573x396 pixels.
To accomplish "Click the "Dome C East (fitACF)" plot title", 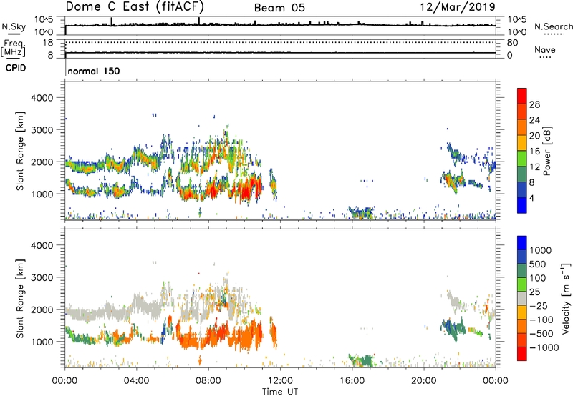I will click(135, 7).
